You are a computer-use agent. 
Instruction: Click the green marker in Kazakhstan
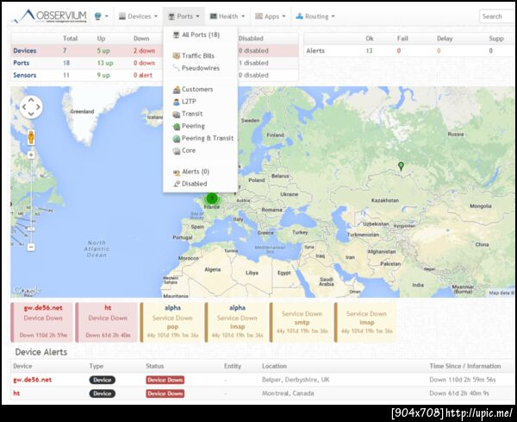[x=401, y=166]
